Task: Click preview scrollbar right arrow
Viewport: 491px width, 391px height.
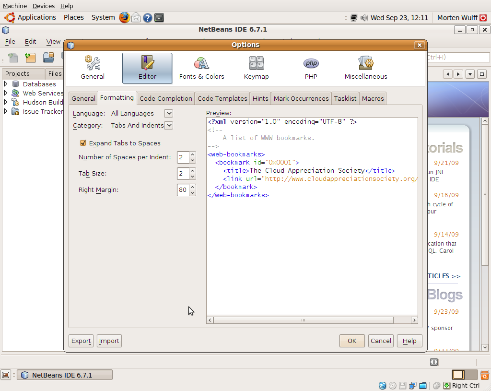Action: [x=414, y=320]
